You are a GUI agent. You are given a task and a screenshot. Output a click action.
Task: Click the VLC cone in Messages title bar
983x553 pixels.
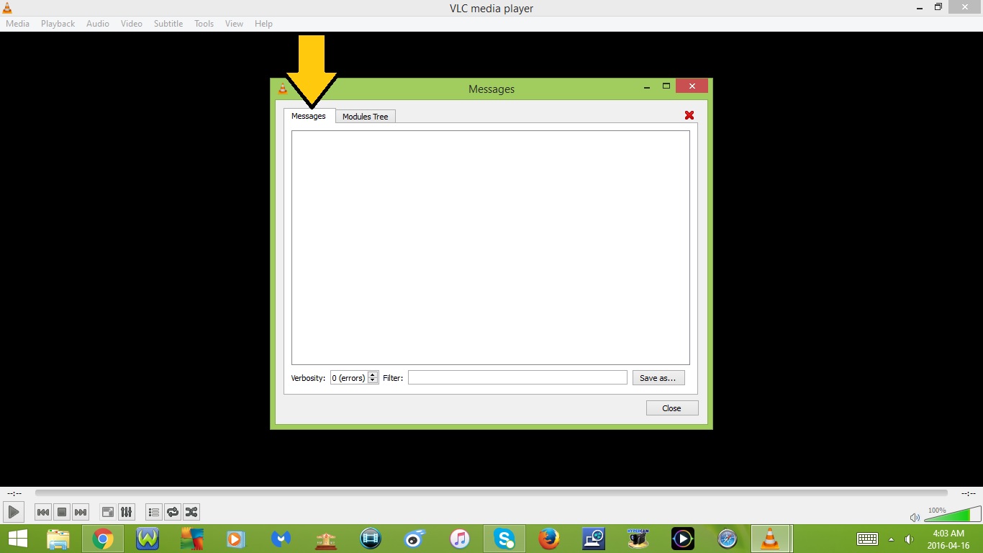point(283,89)
